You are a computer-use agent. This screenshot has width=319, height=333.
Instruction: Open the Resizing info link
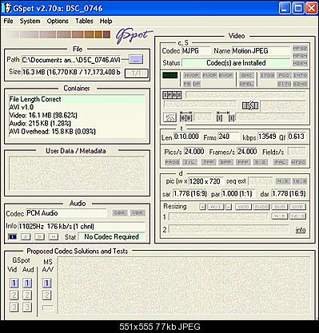301,230
